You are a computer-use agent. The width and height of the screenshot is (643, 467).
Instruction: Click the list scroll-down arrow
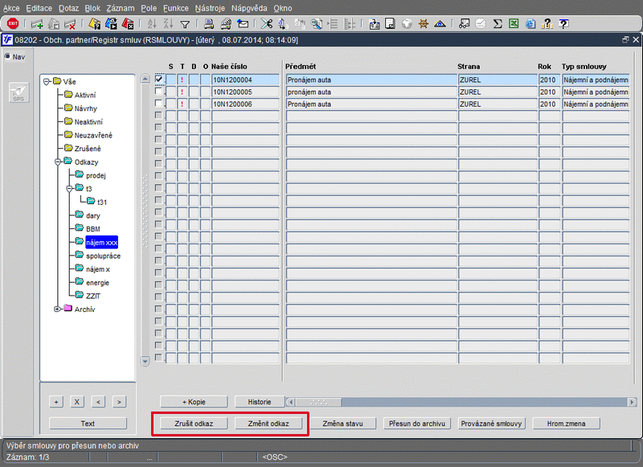tap(145, 361)
